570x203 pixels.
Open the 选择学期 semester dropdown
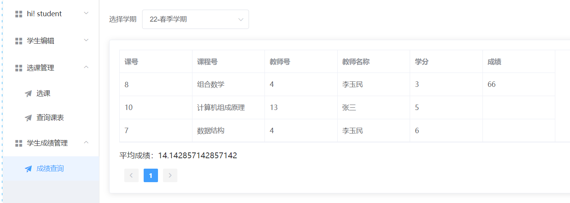click(x=195, y=19)
